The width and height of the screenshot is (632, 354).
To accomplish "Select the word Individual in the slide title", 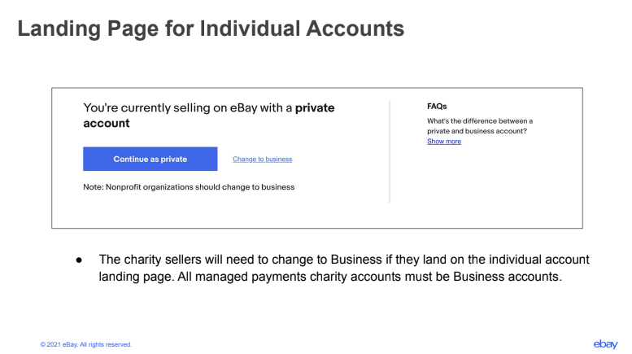I will pos(250,28).
